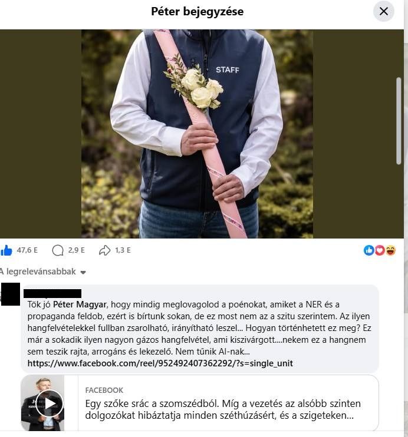This screenshot has width=408, height=437.
Task: Expand the 'A legrelevánsabbak' sort dropdown
Action: coord(42,272)
